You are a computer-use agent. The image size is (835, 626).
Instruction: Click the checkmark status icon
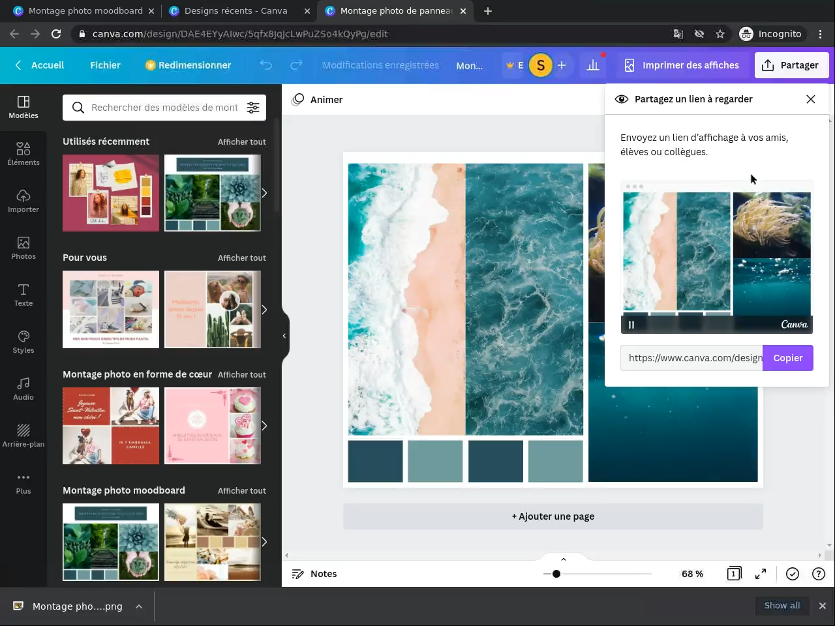(x=793, y=574)
